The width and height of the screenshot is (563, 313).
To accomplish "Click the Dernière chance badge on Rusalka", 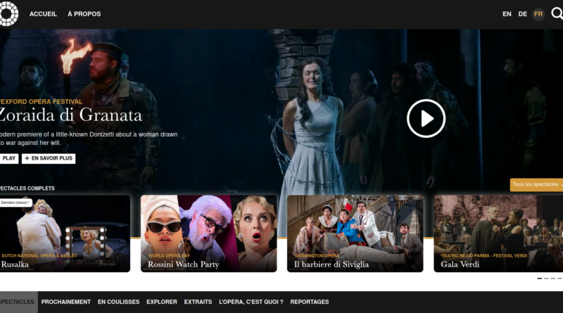I will 15,203.
